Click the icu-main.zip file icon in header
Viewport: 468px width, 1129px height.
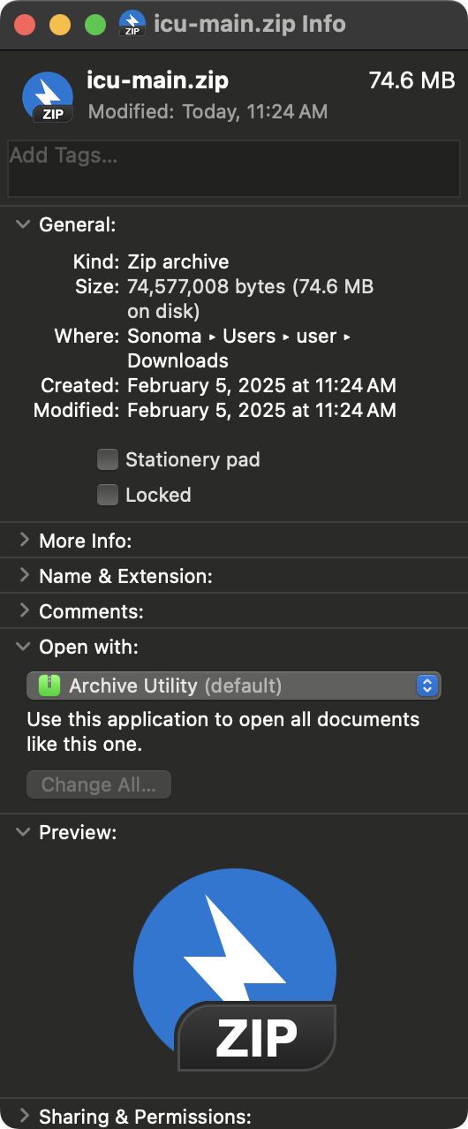[47, 97]
